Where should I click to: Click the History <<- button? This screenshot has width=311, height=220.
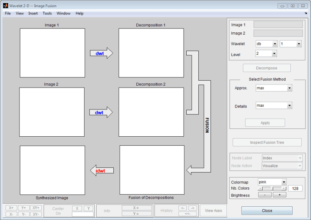tap(187, 214)
